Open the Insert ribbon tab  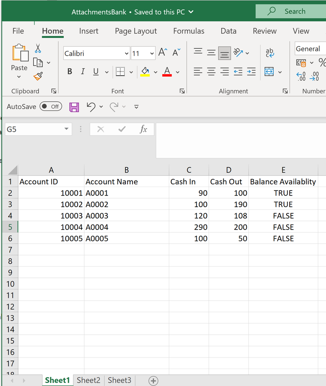click(89, 31)
